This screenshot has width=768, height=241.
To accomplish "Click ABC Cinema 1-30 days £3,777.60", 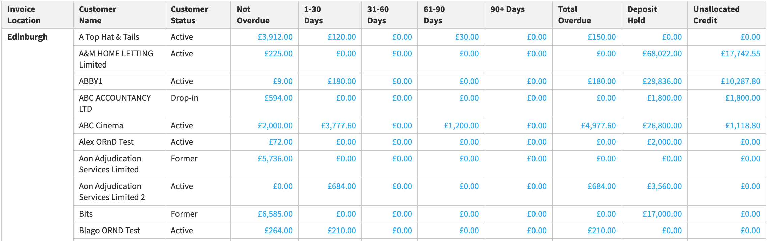I will pyautogui.click(x=338, y=126).
